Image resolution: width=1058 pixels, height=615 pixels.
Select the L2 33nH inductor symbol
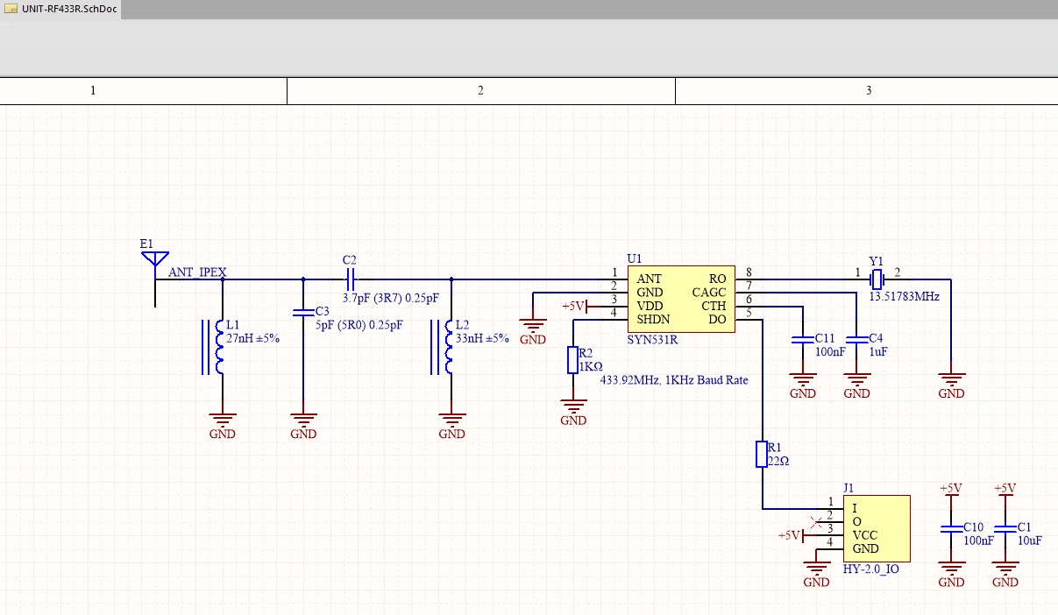(x=450, y=346)
